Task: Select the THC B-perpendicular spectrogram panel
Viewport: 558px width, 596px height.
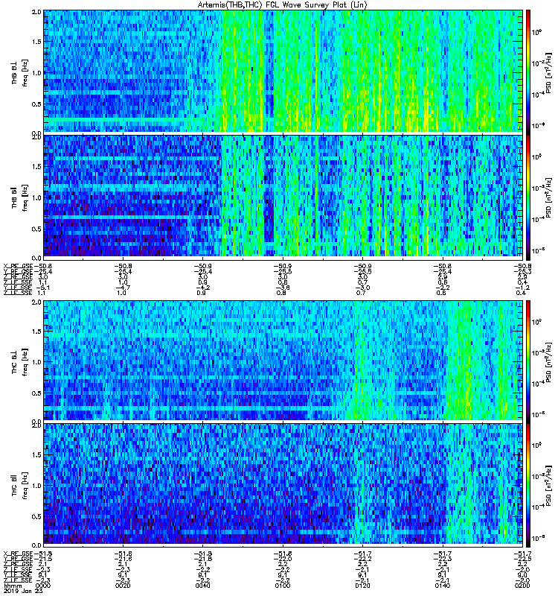Action: [283, 361]
